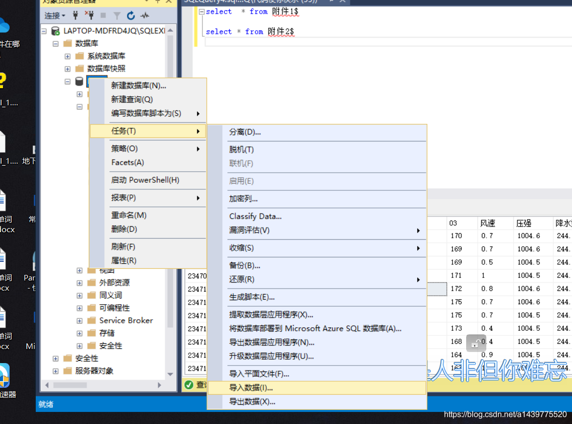Select Classify Data... menu item
572x424 pixels.
[316, 217]
